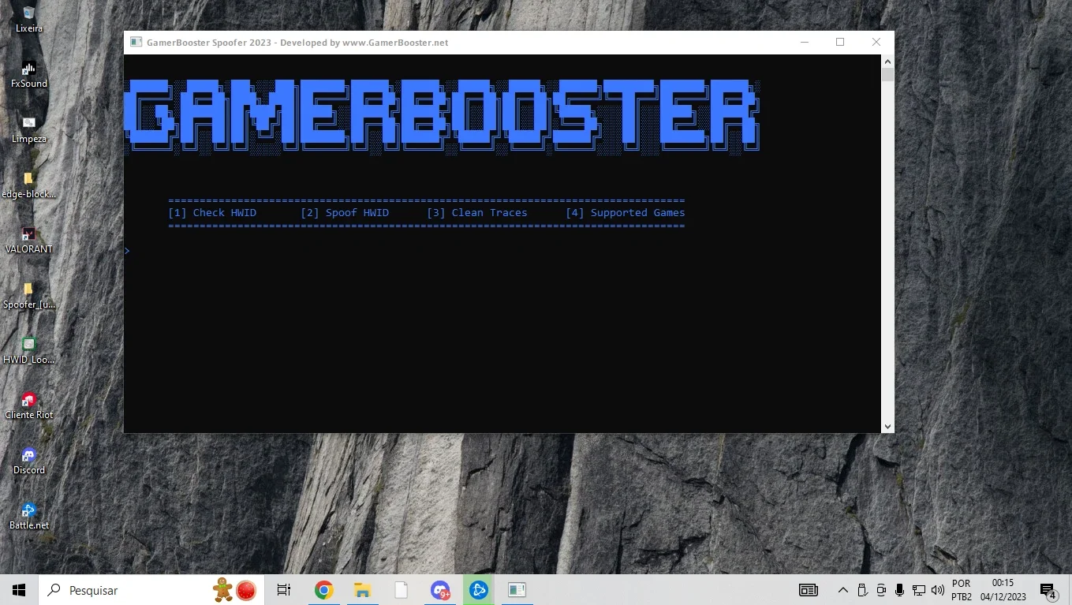Open the blank document icon in the taskbar
1072x605 pixels.
[x=401, y=590]
